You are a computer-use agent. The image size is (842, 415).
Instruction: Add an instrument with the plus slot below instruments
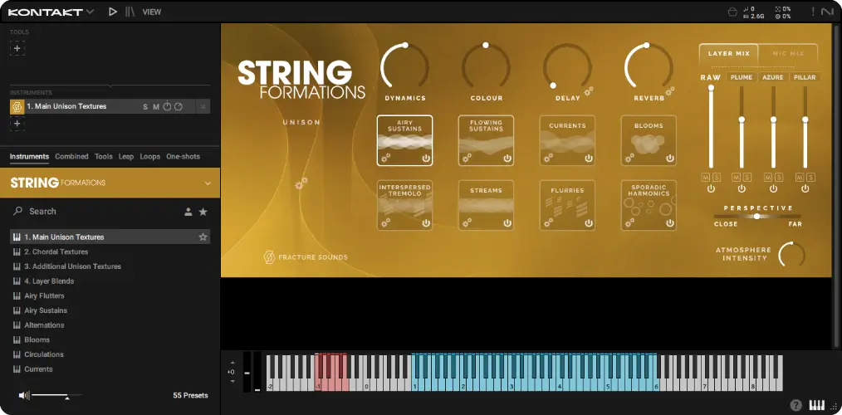17,124
